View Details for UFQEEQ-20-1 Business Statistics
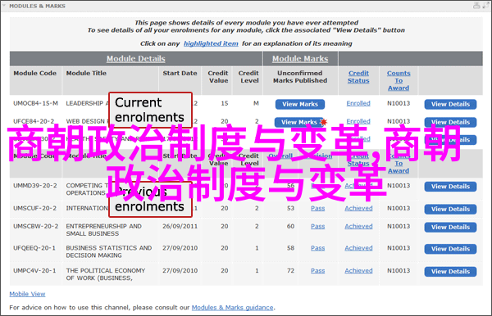Viewport: 492px width, 316px height. 450,249
